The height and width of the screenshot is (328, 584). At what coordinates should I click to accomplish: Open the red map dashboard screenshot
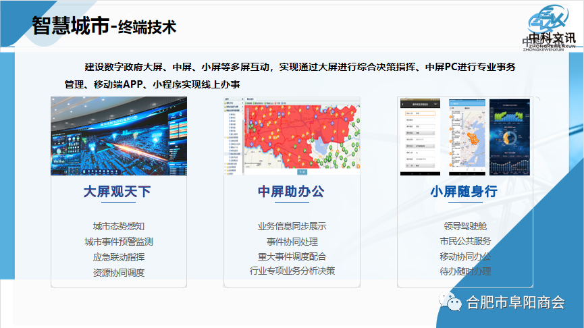coord(292,136)
